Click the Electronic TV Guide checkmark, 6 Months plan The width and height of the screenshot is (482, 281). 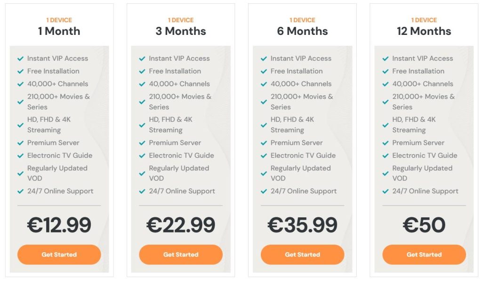pyautogui.click(x=263, y=155)
